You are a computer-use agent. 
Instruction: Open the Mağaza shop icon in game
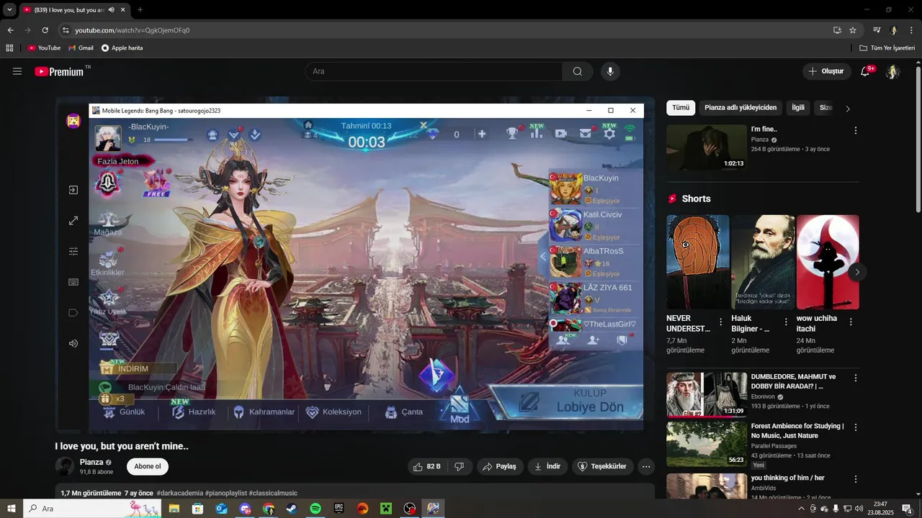click(108, 223)
